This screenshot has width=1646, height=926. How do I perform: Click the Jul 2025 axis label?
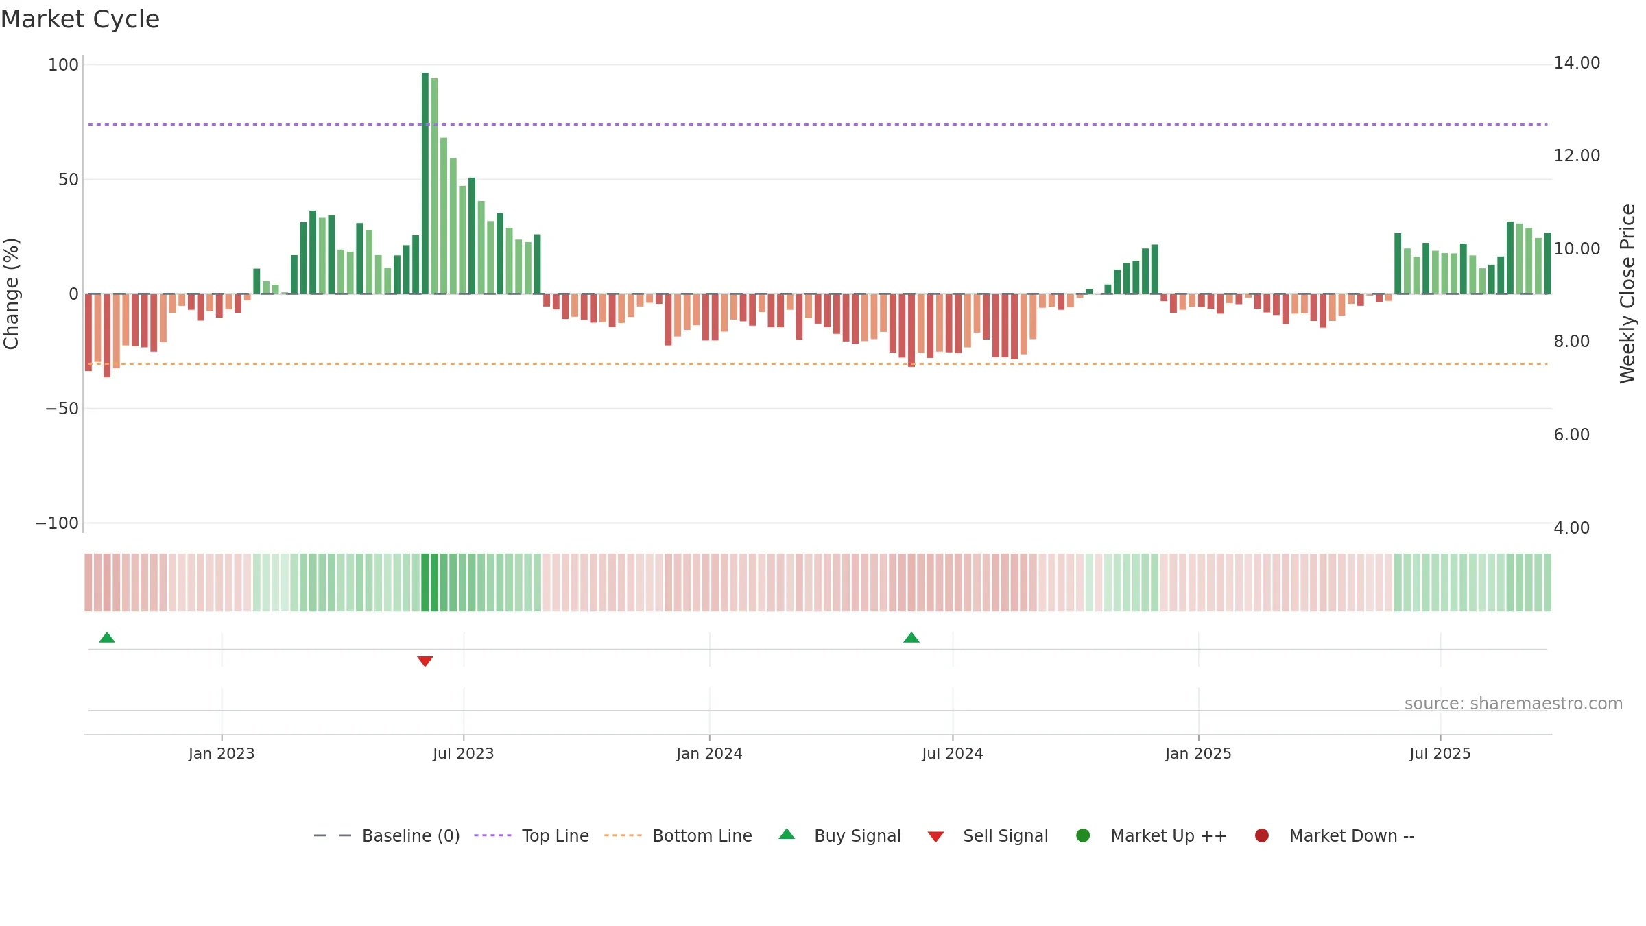click(x=1440, y=754)
